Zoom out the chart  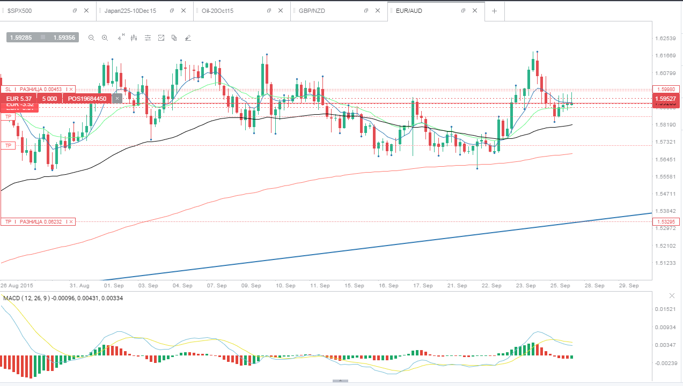pos(91,38)
